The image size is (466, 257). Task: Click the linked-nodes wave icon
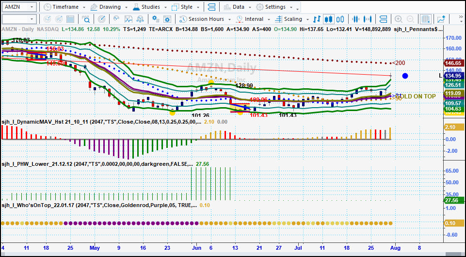coord(140,19)
